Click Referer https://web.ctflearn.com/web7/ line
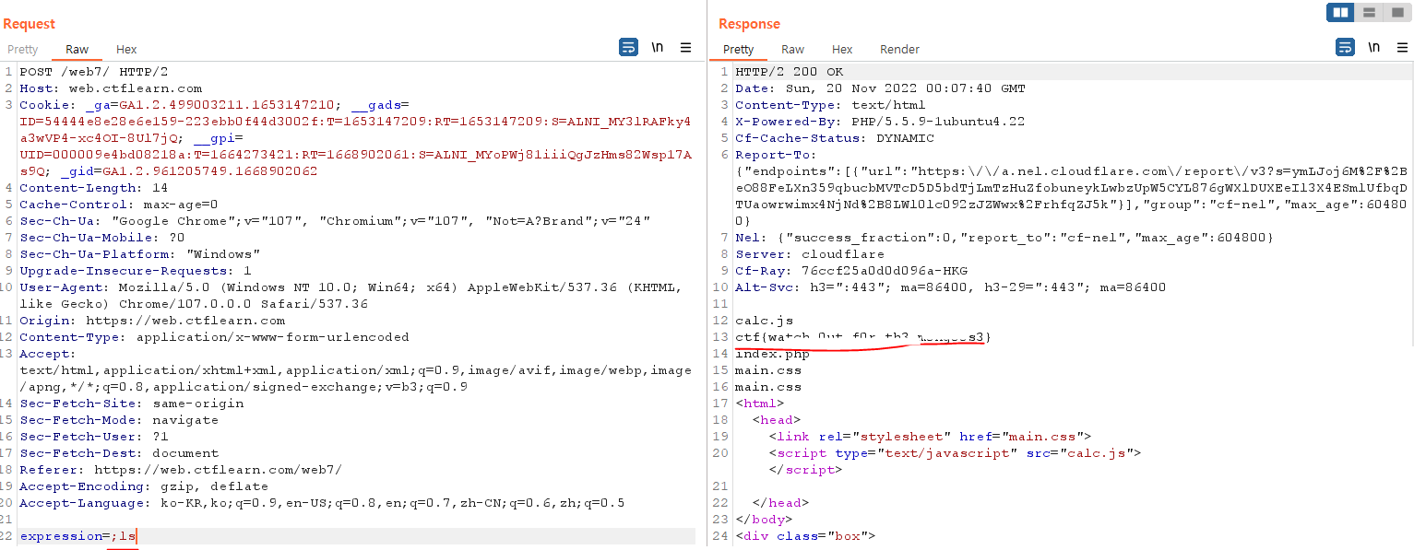 [180, 470]
